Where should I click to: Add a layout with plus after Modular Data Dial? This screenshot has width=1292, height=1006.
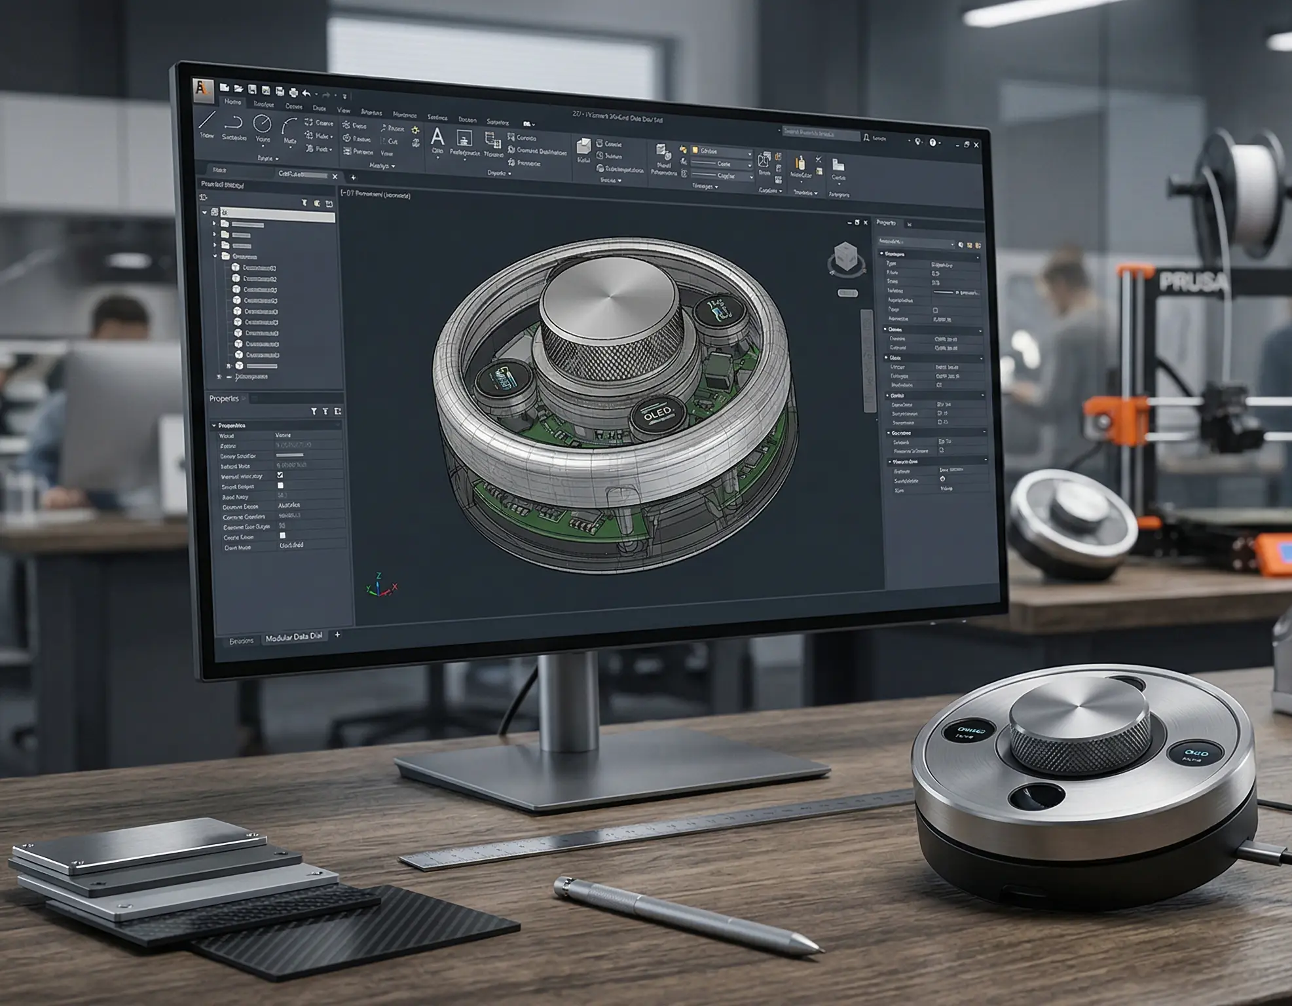pyautogui.click(x=338, y=634)
